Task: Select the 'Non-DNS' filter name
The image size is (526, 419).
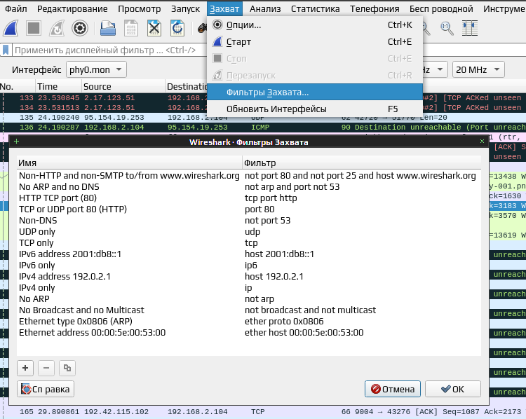Action: tap(38, 221)
